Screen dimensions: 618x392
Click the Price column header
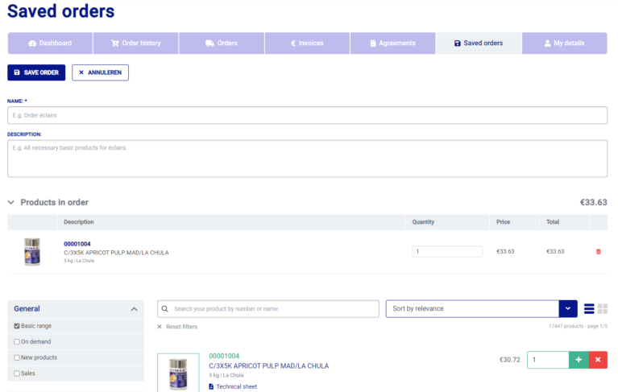click(504, 222)
